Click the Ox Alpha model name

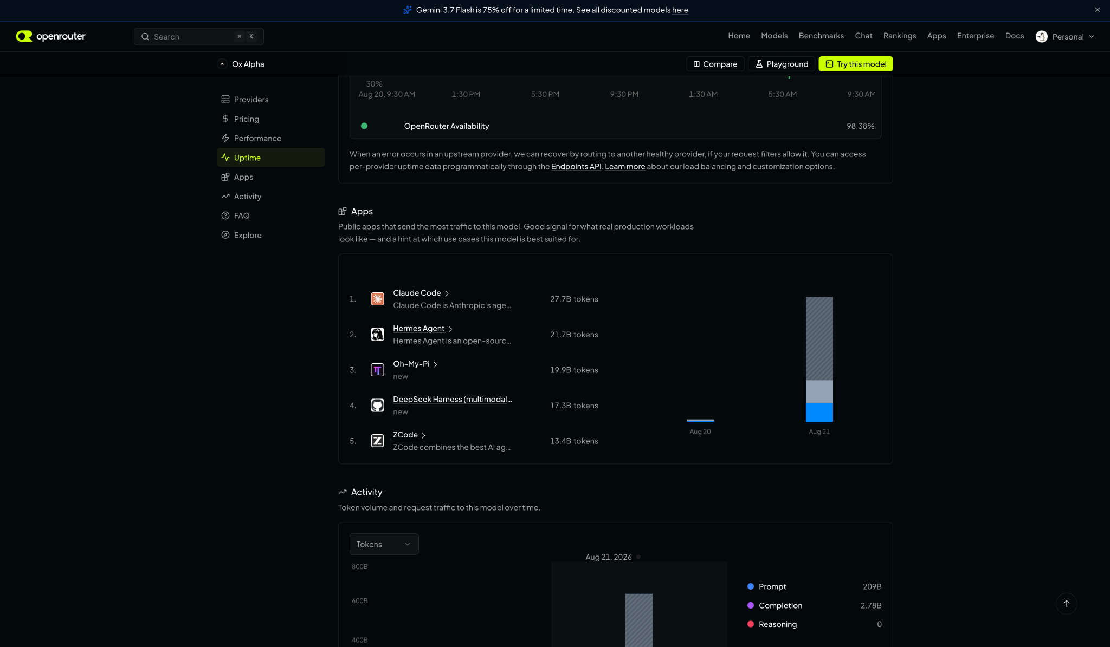248,64
